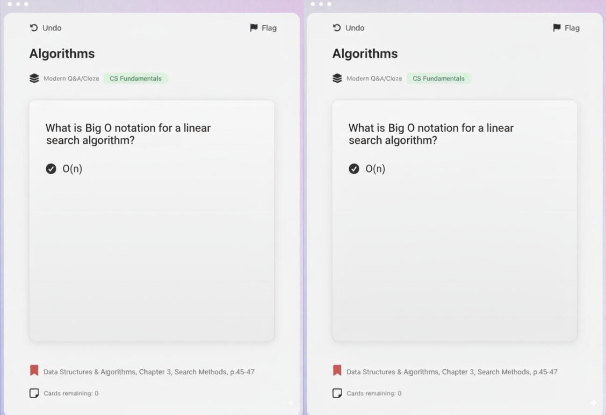The width and height of the screenshot is (606, 415).
Task: Open Modern Q&A/Cloze note type in right window
Action: tap(374, 79)
